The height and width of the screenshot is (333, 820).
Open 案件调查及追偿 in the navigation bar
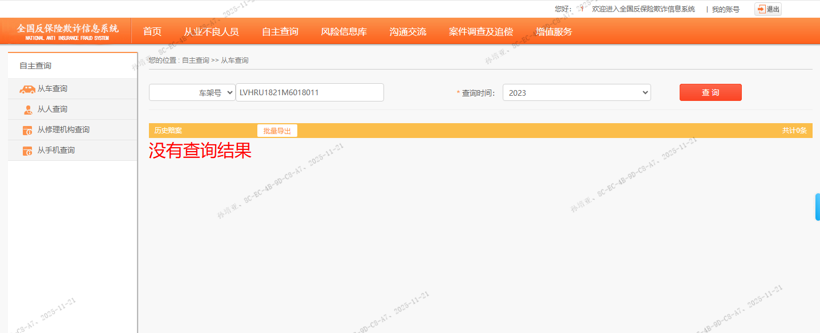tap(480, 32)
